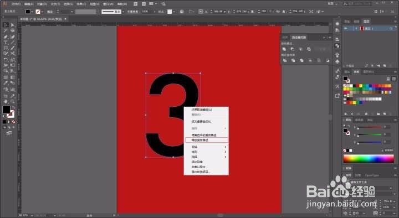Choose 释放复合路径 in context menu
Image resolution: width=399 pixels, height=218 pixels.
[206, 140]
